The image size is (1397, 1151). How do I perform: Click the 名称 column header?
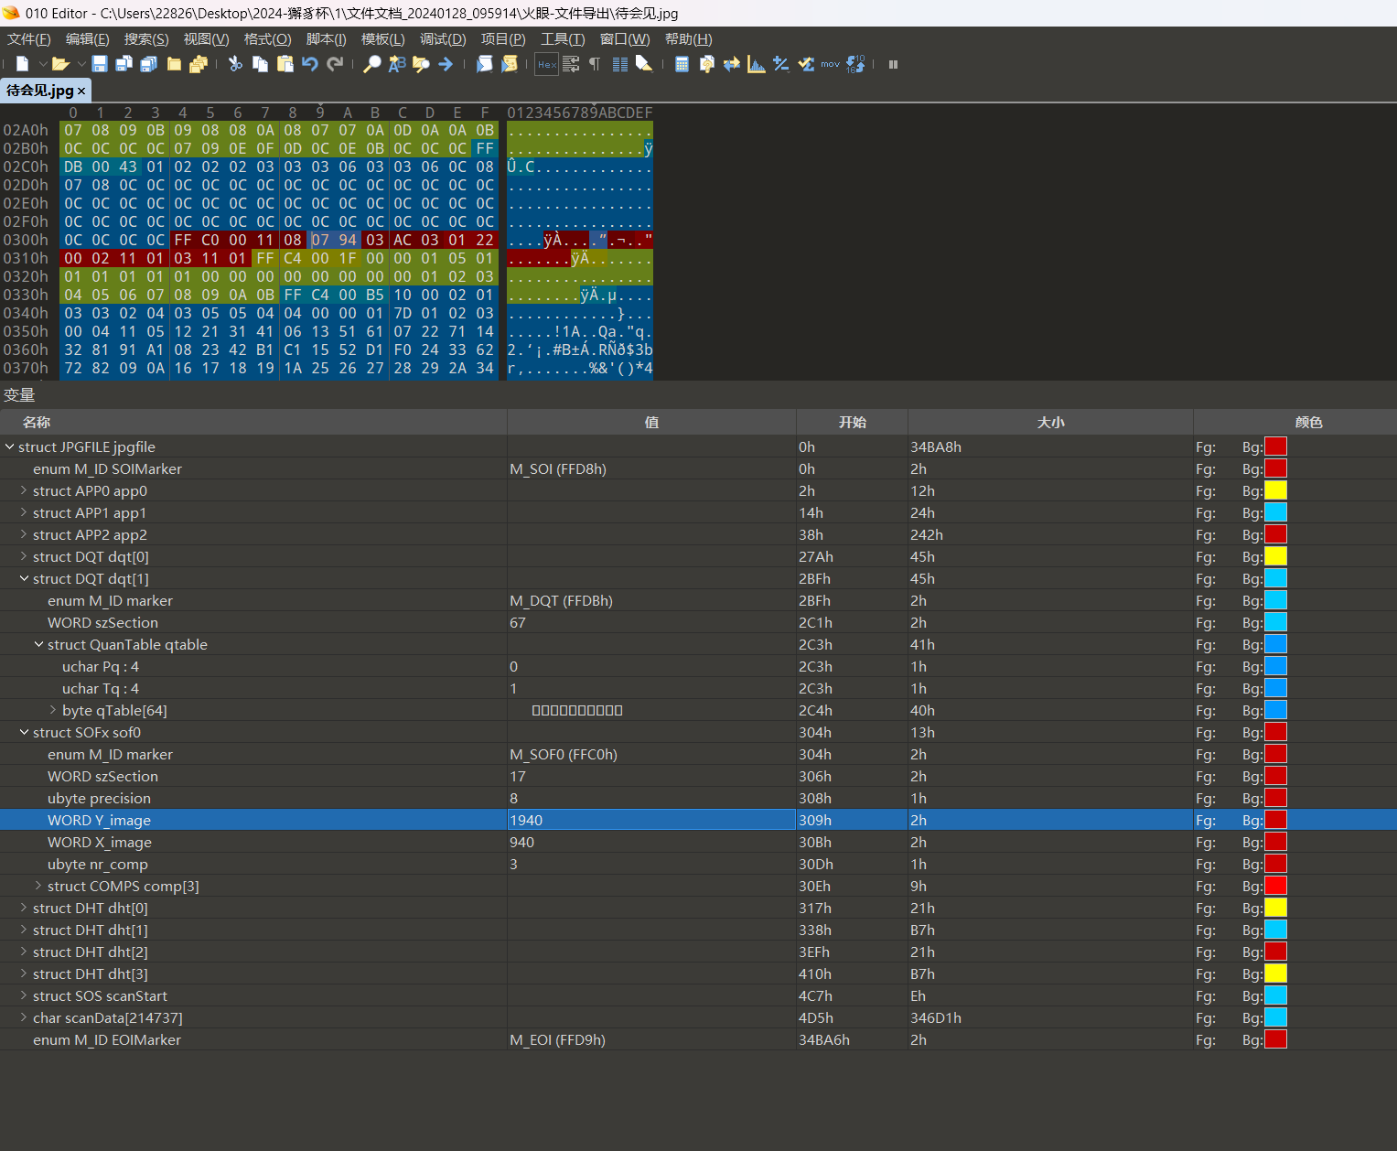coord(253,422)
